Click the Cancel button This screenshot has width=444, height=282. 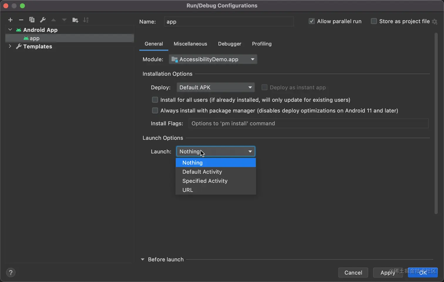pyautogui.click(x=353, y=273)
